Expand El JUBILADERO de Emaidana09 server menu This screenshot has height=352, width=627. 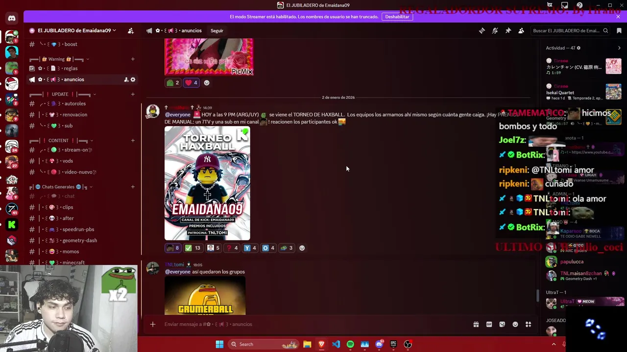[72, 30]
